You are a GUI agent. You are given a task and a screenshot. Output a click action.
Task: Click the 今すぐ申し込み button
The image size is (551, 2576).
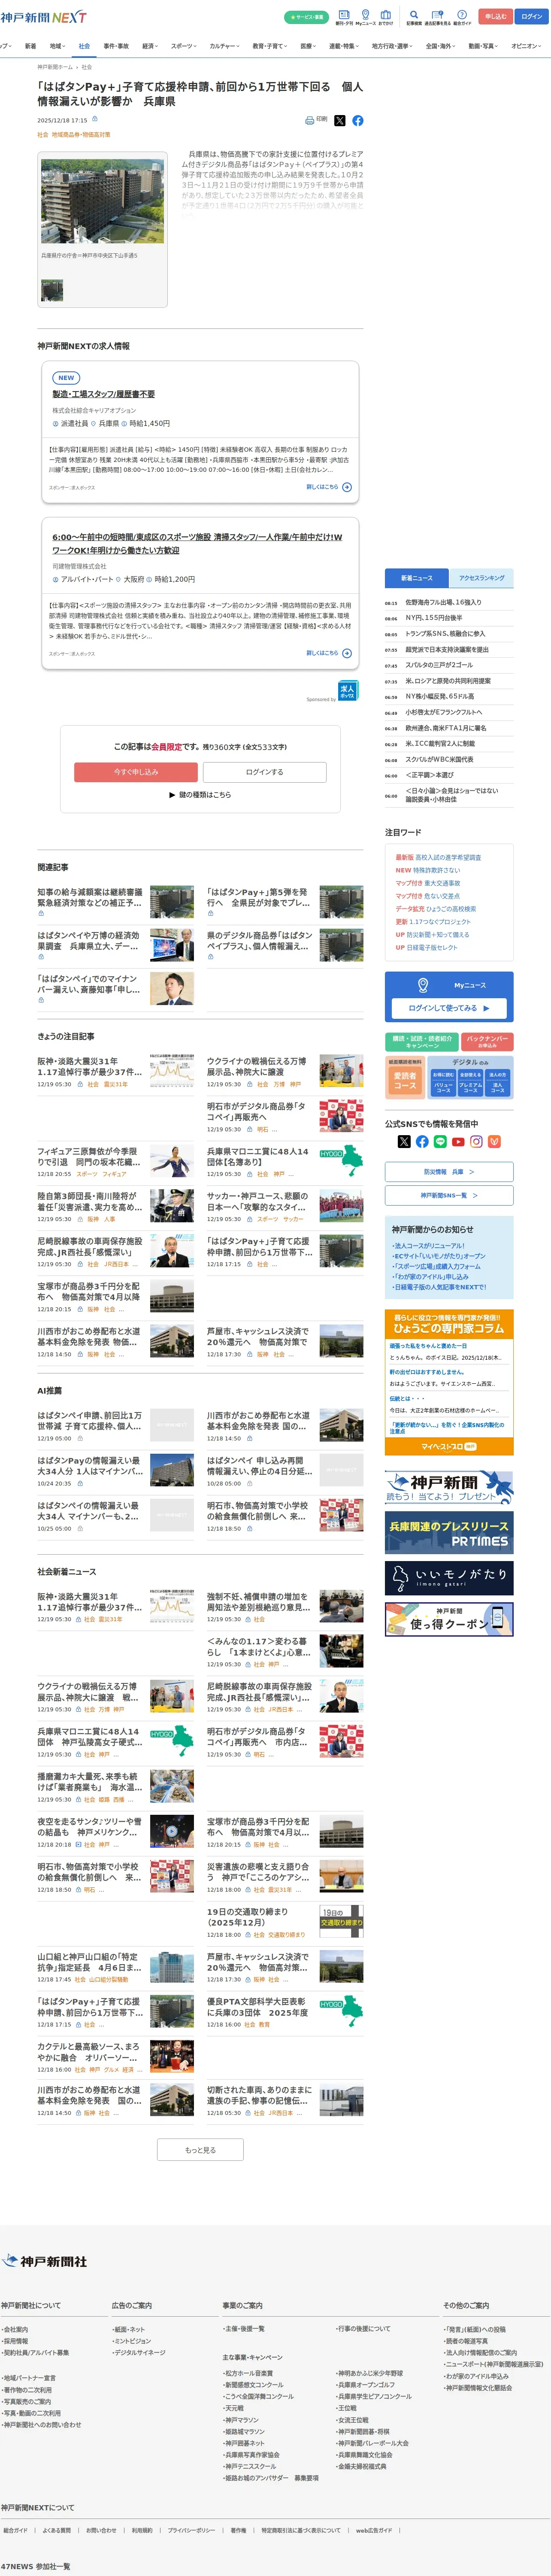(x=136, y=772)
